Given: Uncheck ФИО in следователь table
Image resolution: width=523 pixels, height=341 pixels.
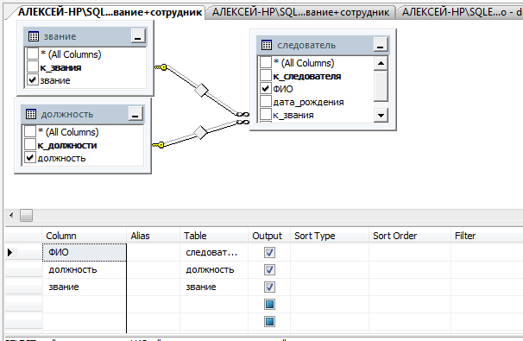Looking at the screenshot, I should click(266, 88).
